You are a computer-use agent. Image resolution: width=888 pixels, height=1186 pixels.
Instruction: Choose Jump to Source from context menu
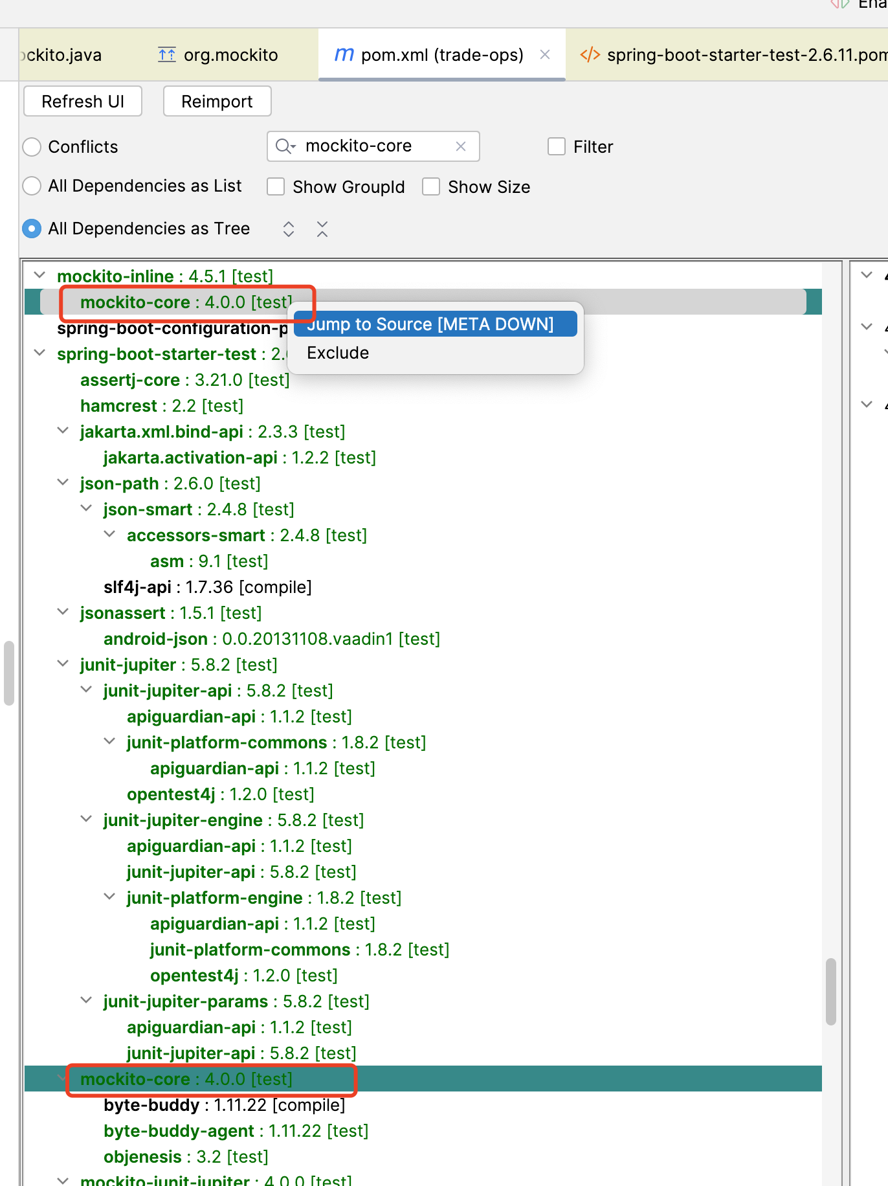click(x=435, y=324)
